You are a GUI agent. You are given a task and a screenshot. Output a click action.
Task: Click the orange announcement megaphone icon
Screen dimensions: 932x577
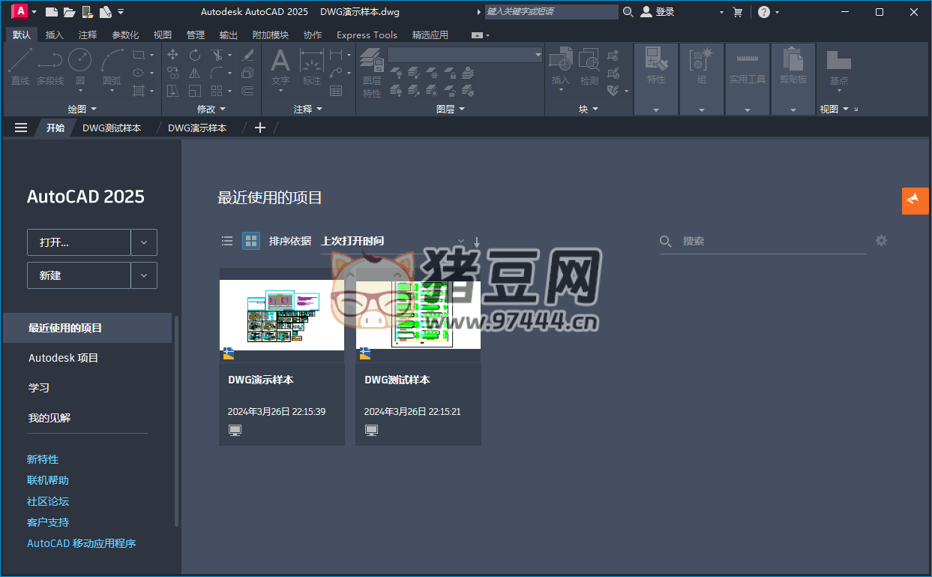coord(914,200)
